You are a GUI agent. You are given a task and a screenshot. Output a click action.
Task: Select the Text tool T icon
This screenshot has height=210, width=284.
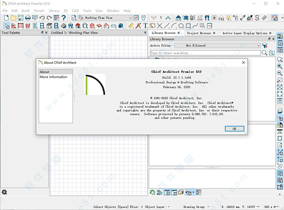pos(145,26)
